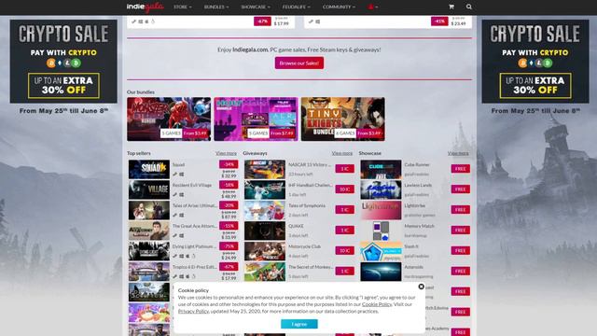597x336 pixels.
Task: Click the 1 IC button for NASCAR giveaway
Action: pos(344,169)
